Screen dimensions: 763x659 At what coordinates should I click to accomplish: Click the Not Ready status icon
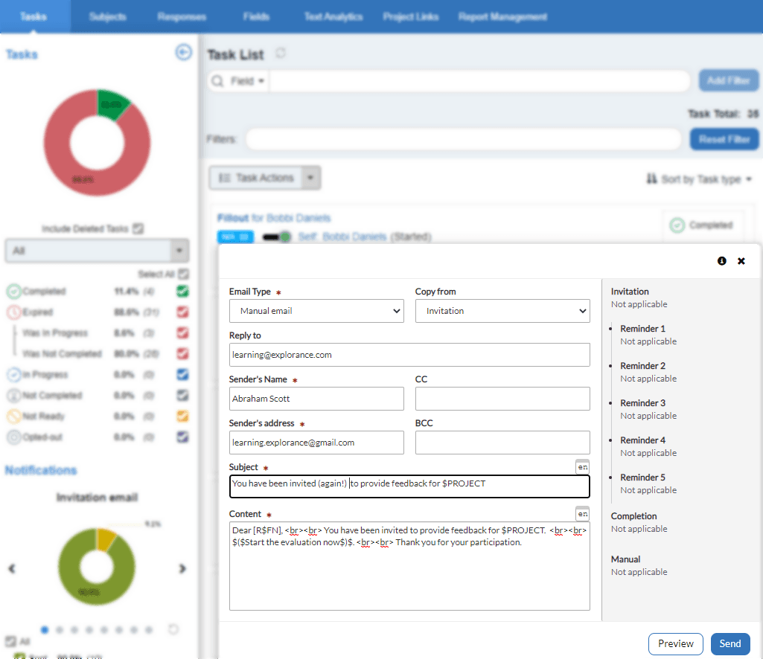click(x=13, y=417)
